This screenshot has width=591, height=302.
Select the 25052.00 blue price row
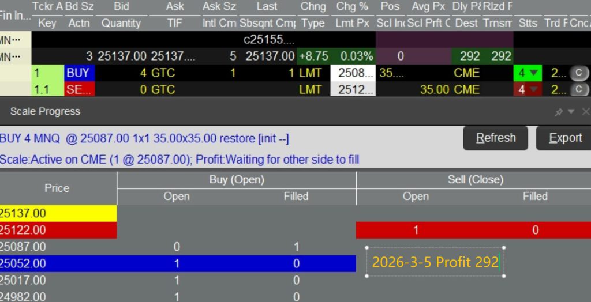click(58, 264)
